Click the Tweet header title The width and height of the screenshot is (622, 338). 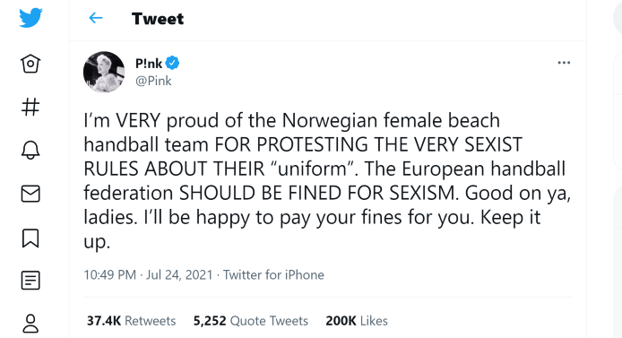(158, 19)
